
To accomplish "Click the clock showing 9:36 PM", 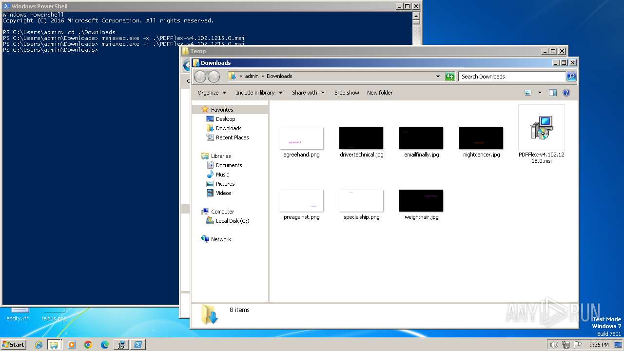I will [x=599, y=345].
